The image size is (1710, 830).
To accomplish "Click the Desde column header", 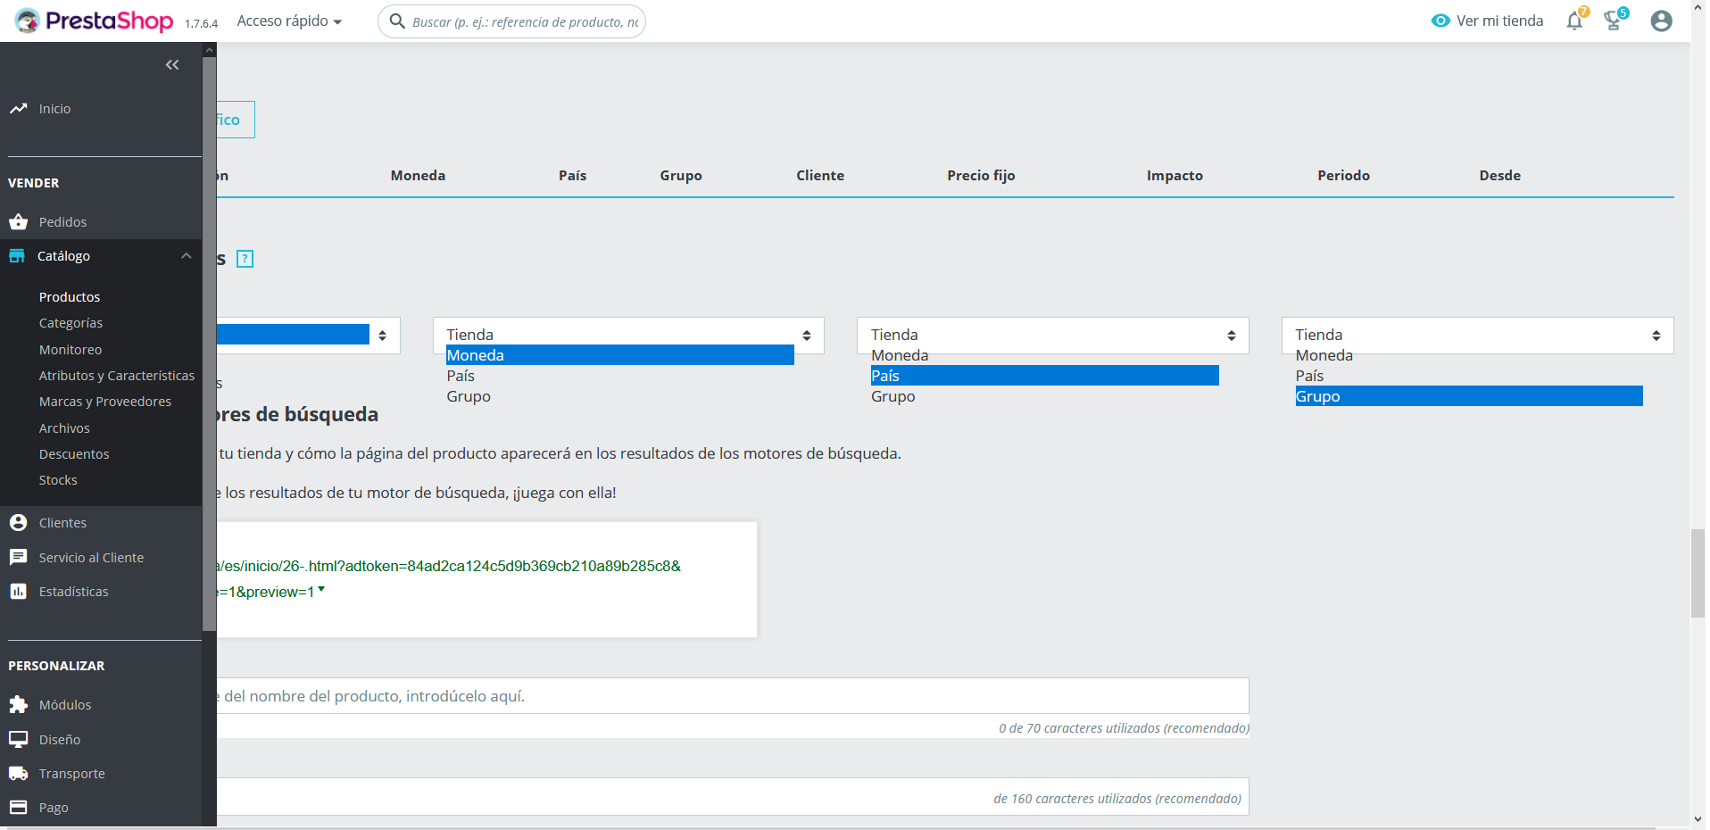I will click(1500, 176).
